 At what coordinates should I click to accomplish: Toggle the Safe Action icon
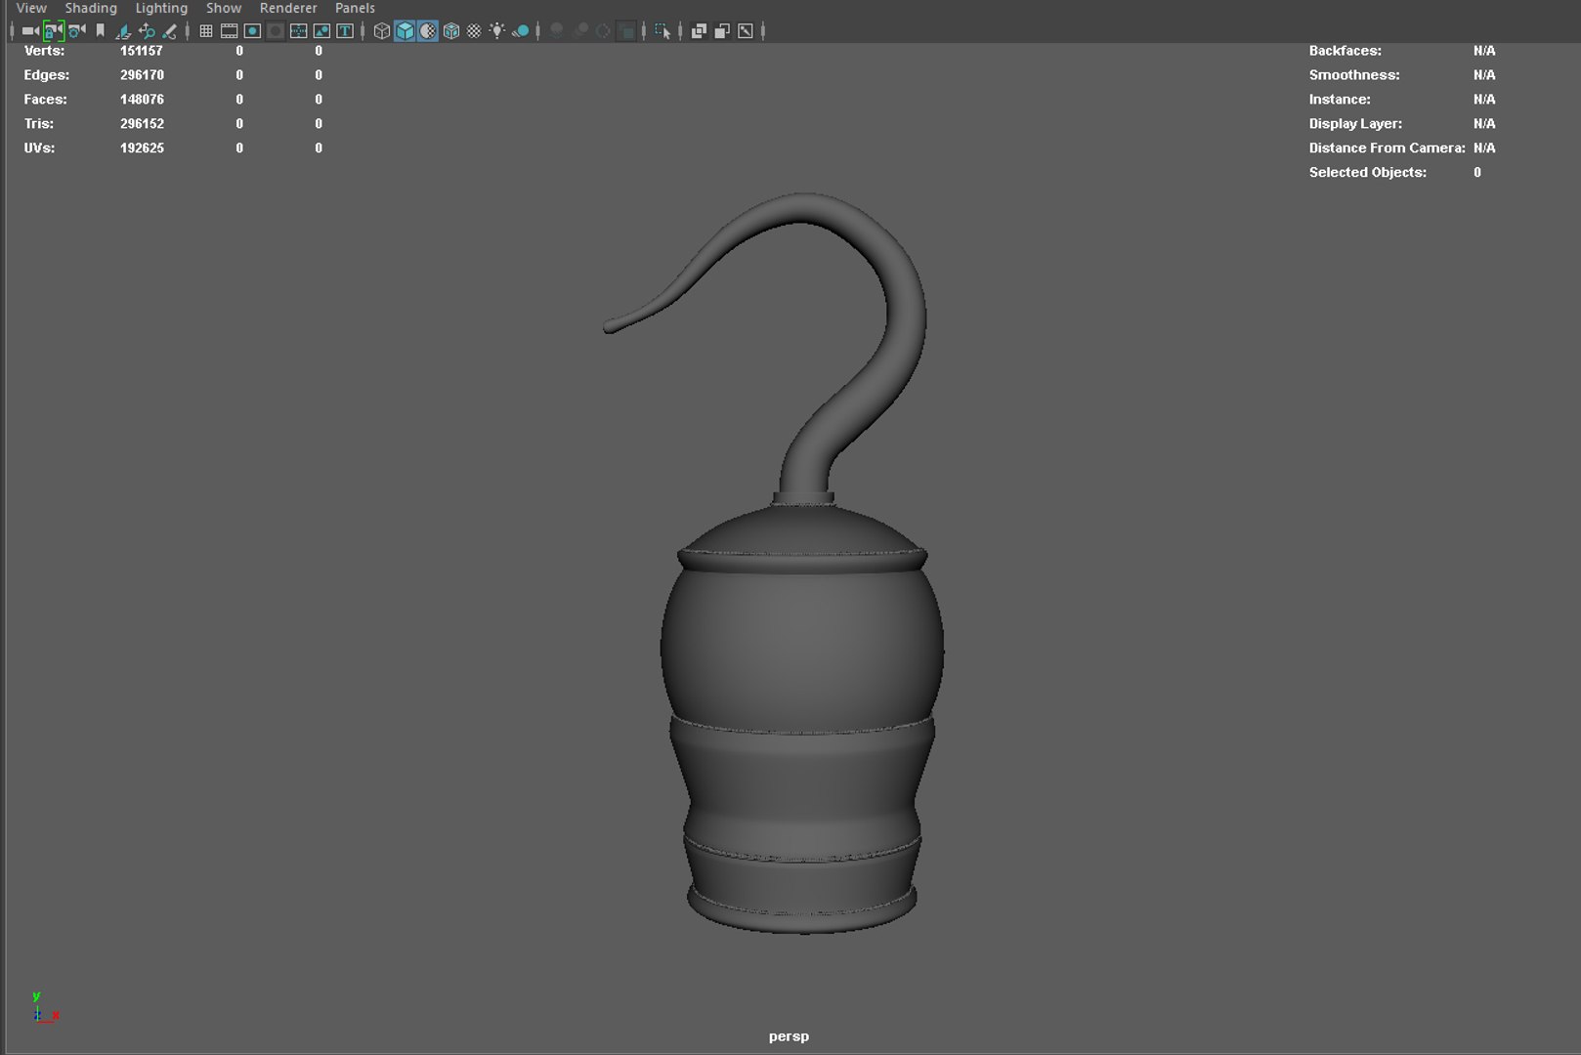pos(321,31)
